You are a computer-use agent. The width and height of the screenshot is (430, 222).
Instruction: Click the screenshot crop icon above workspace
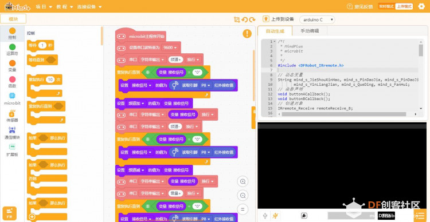[237, 19]
